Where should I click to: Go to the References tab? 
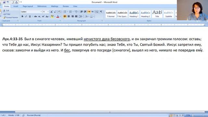click(x=42, y=6)
